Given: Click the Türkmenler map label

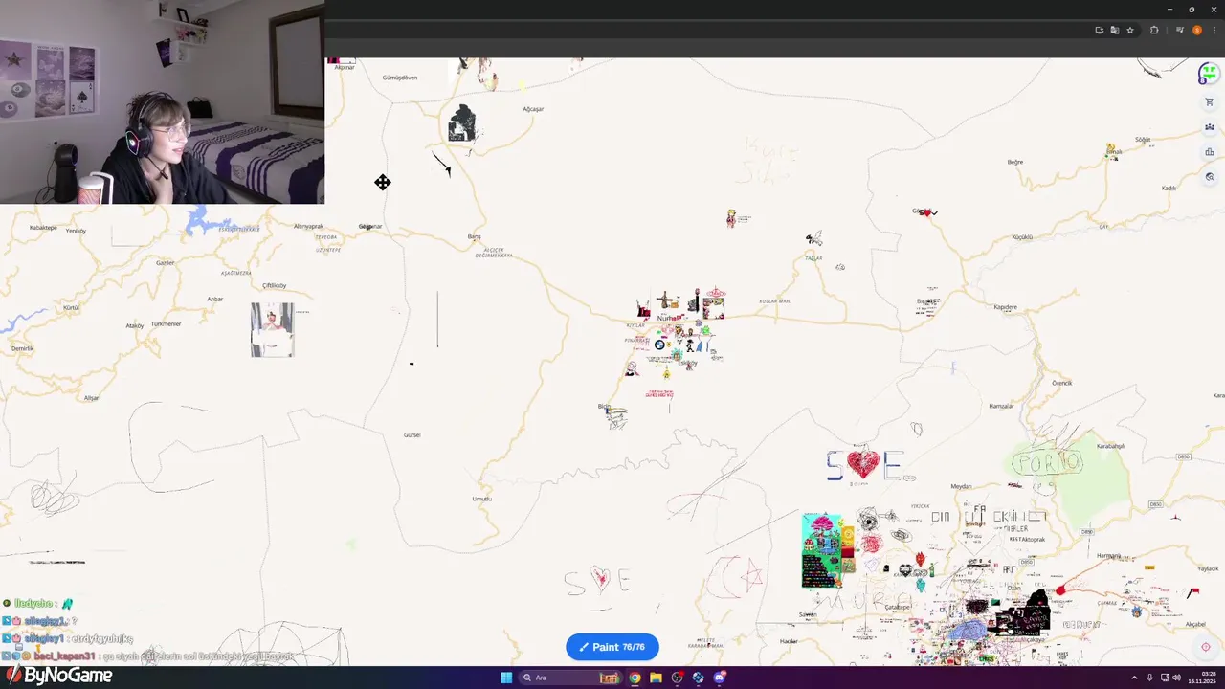Looking at the screenshot, I should [166, 323].
